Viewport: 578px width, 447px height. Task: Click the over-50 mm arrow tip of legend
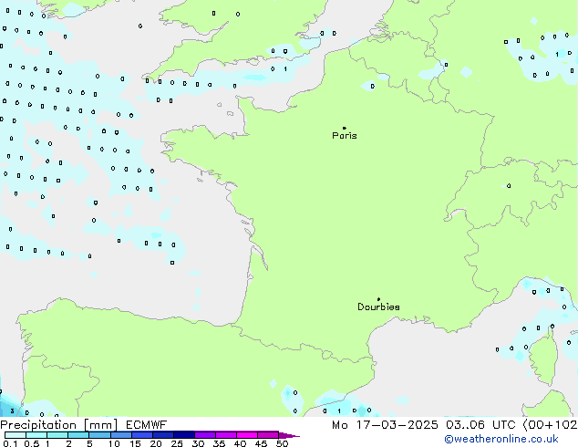point(289,435)
